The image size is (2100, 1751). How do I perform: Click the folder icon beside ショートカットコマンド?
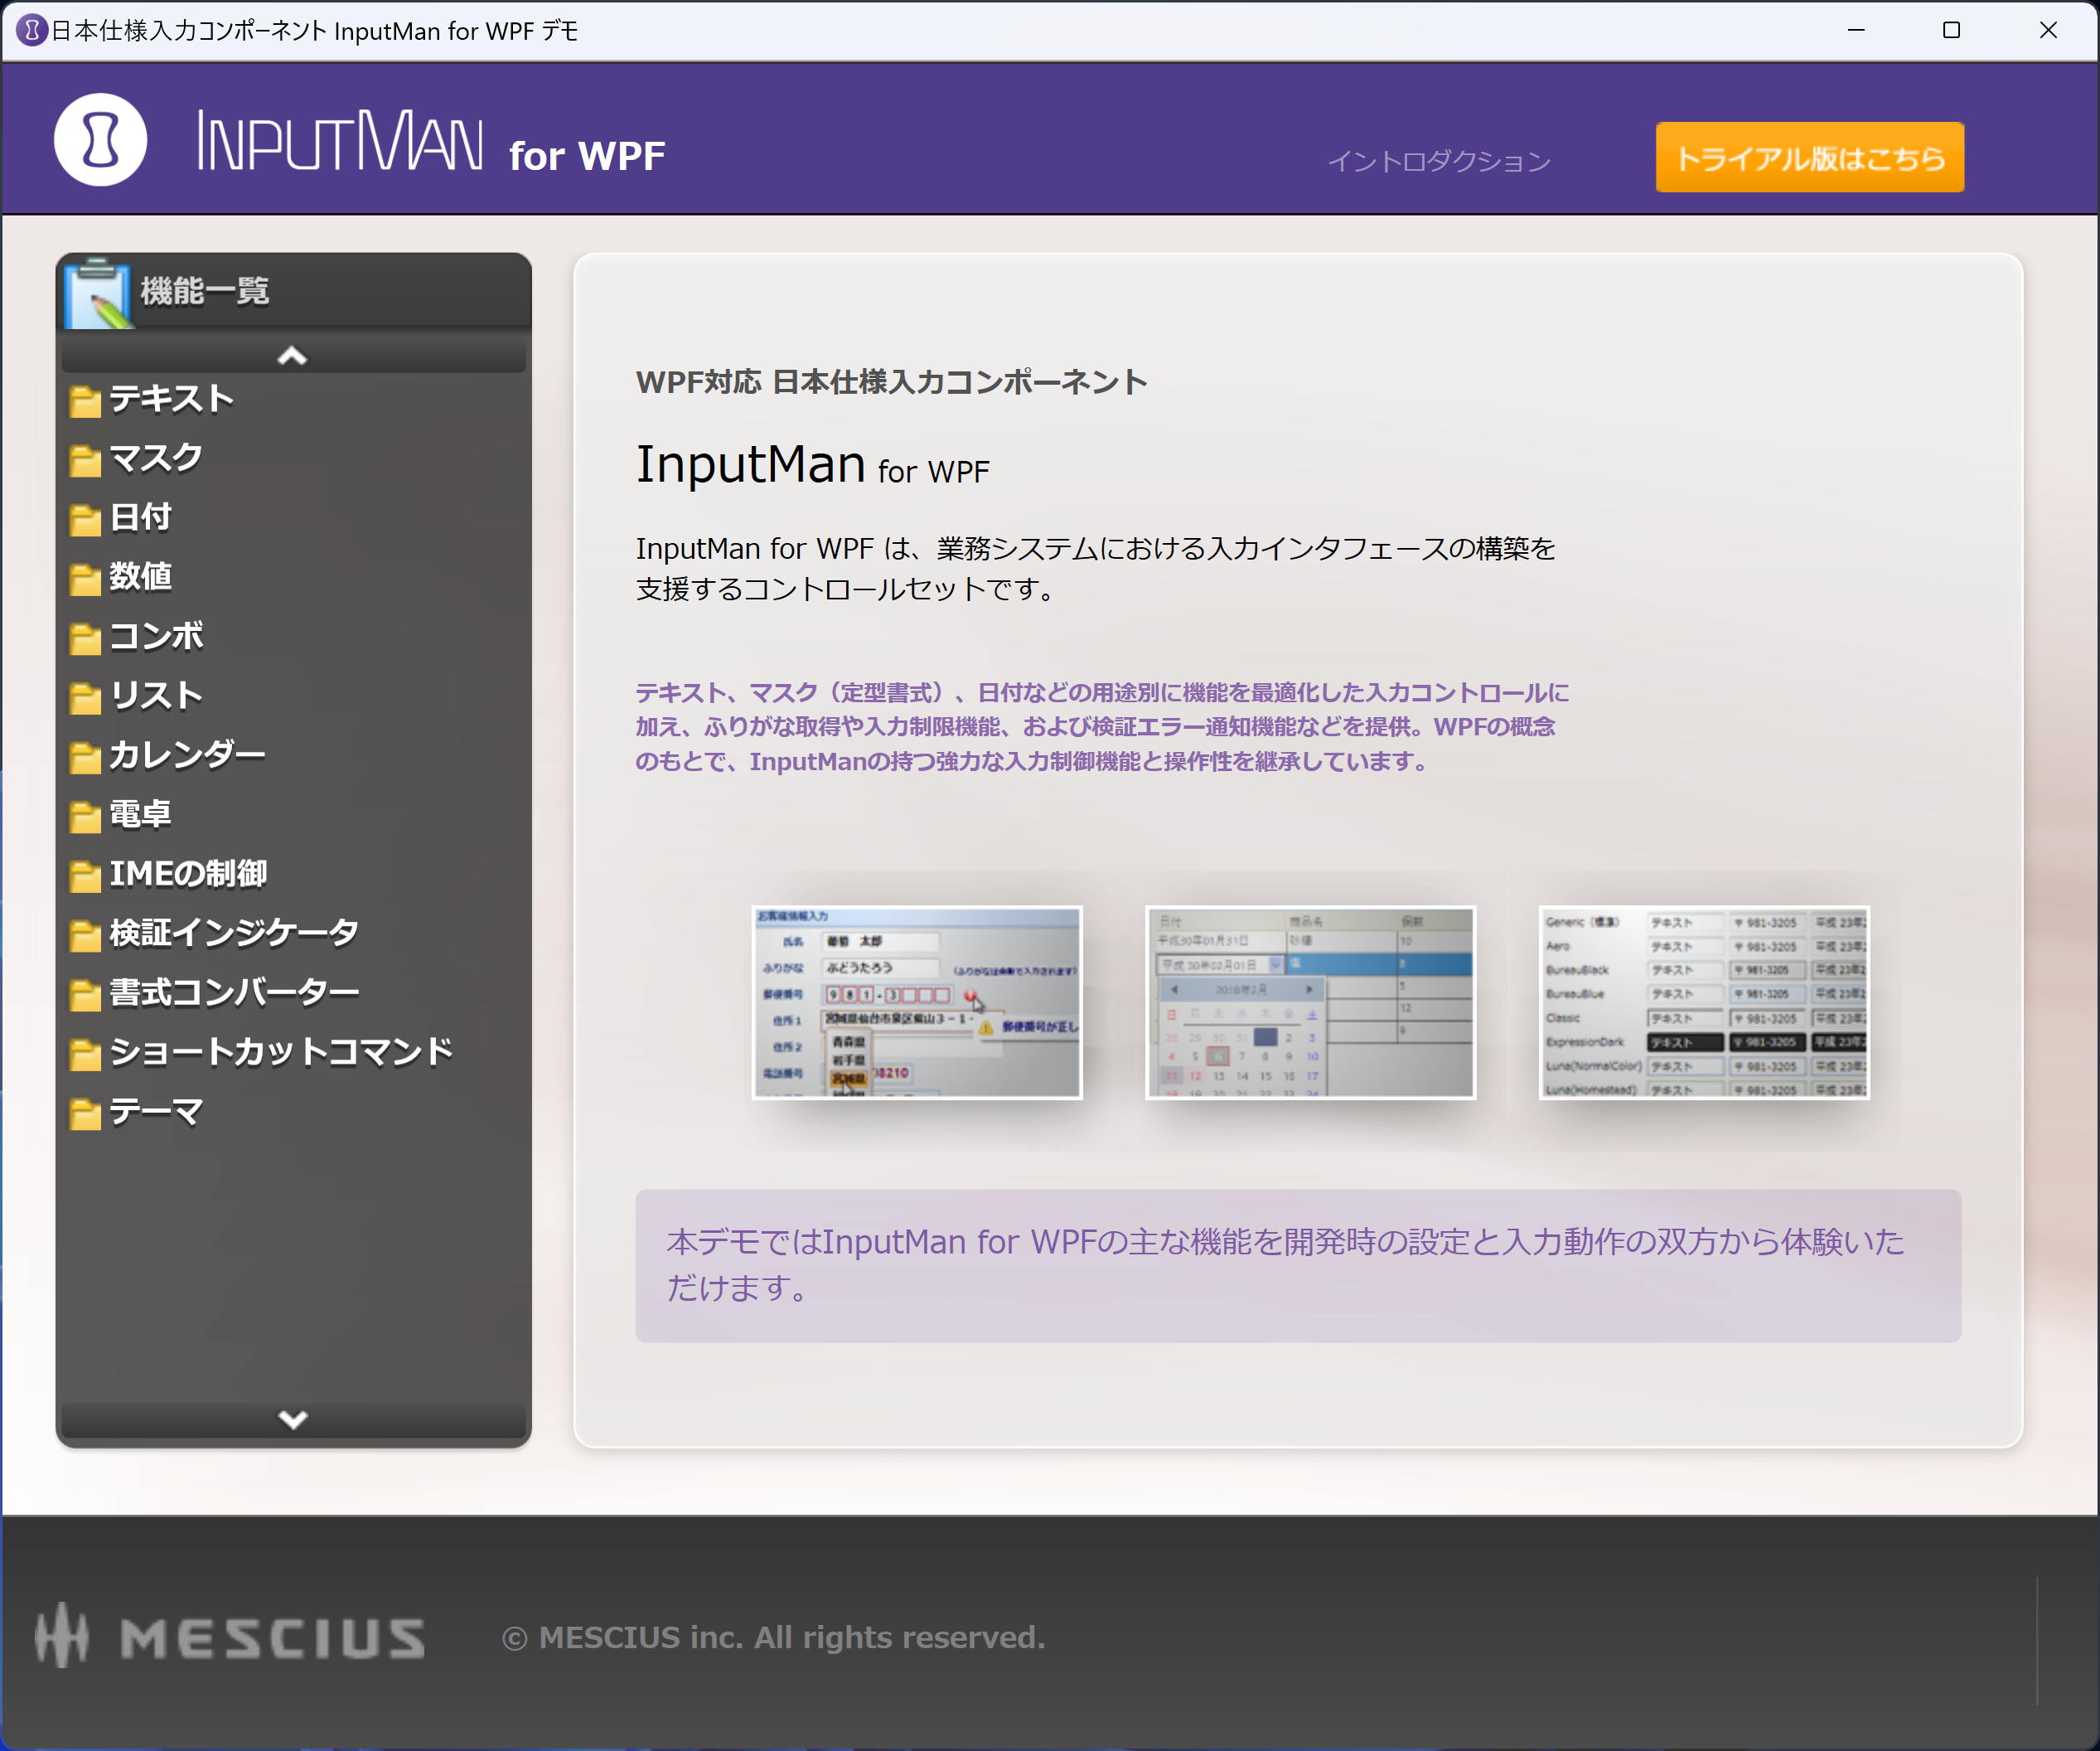point(85,1054)
